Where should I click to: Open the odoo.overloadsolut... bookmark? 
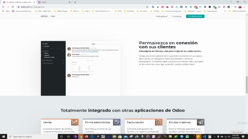pyautogui.click(x=22, y=11)
